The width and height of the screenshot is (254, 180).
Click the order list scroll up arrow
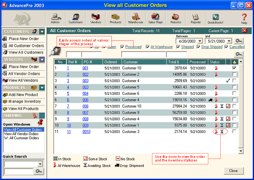tap(241, 61)
